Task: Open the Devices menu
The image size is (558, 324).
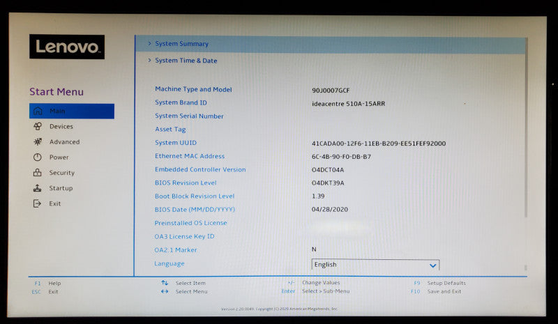Action: 61,126
